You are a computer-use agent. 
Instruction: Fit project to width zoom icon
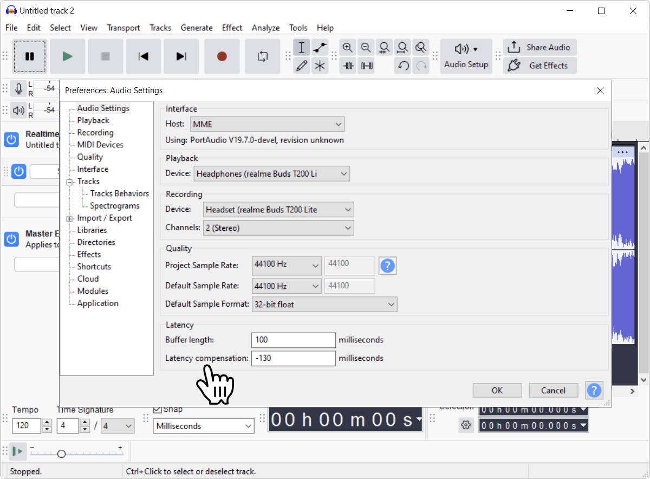(x=402, y=48)
